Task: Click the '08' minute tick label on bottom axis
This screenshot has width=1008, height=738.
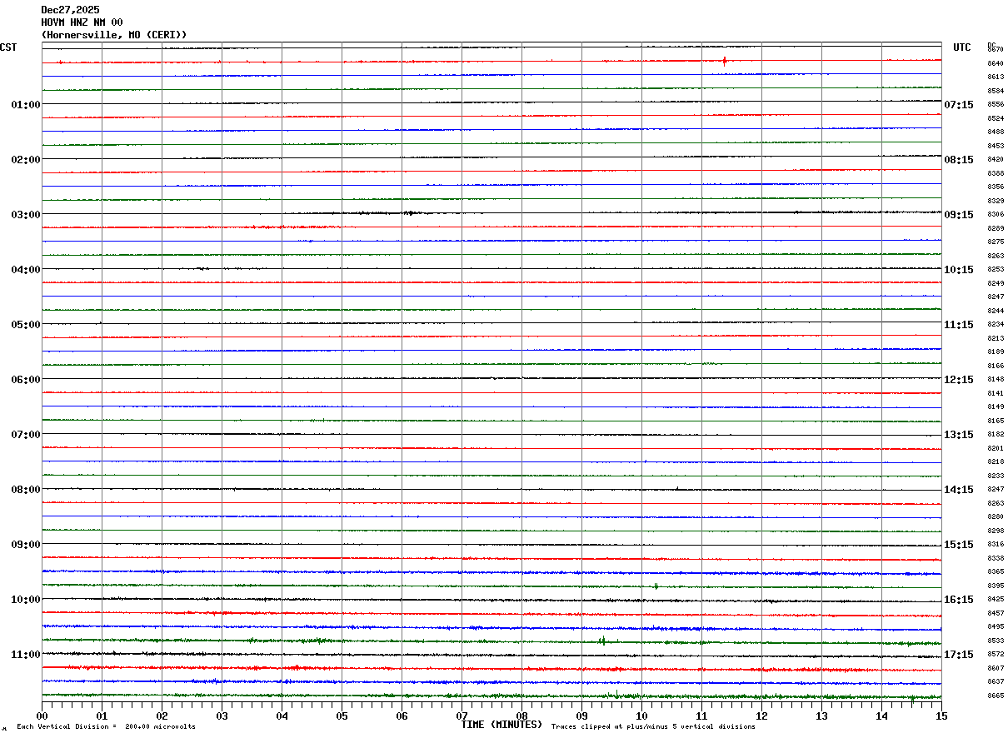Action: [521, 716]
